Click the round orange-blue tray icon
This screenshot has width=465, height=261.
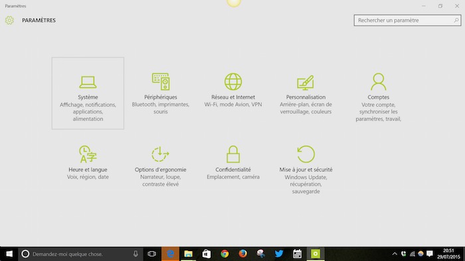tap(420, 254)
